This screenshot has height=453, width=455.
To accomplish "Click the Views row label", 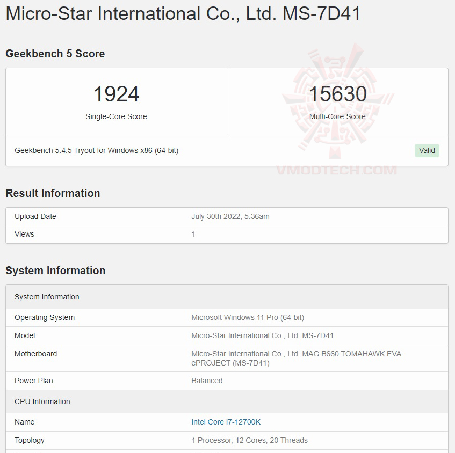I will [x=24, y=234].
